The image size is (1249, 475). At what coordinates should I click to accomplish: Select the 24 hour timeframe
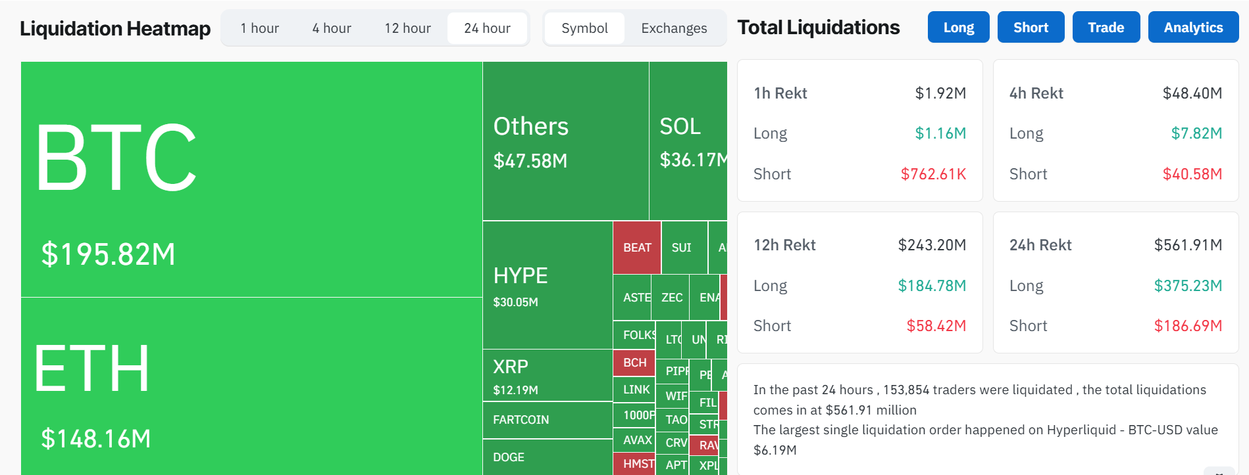[487, 28]
